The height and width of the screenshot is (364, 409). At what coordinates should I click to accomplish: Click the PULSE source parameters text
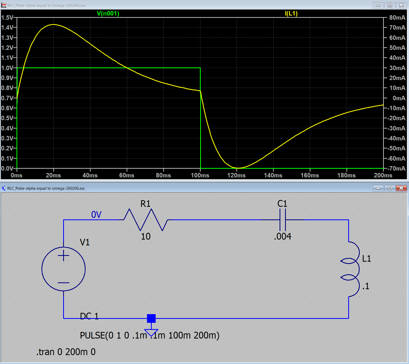(149, 335)
